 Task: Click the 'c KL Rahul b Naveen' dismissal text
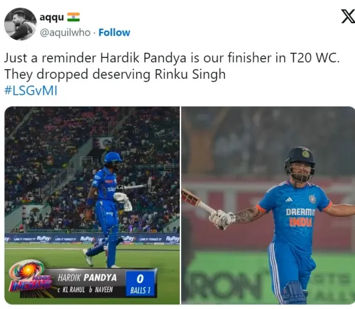85,289
